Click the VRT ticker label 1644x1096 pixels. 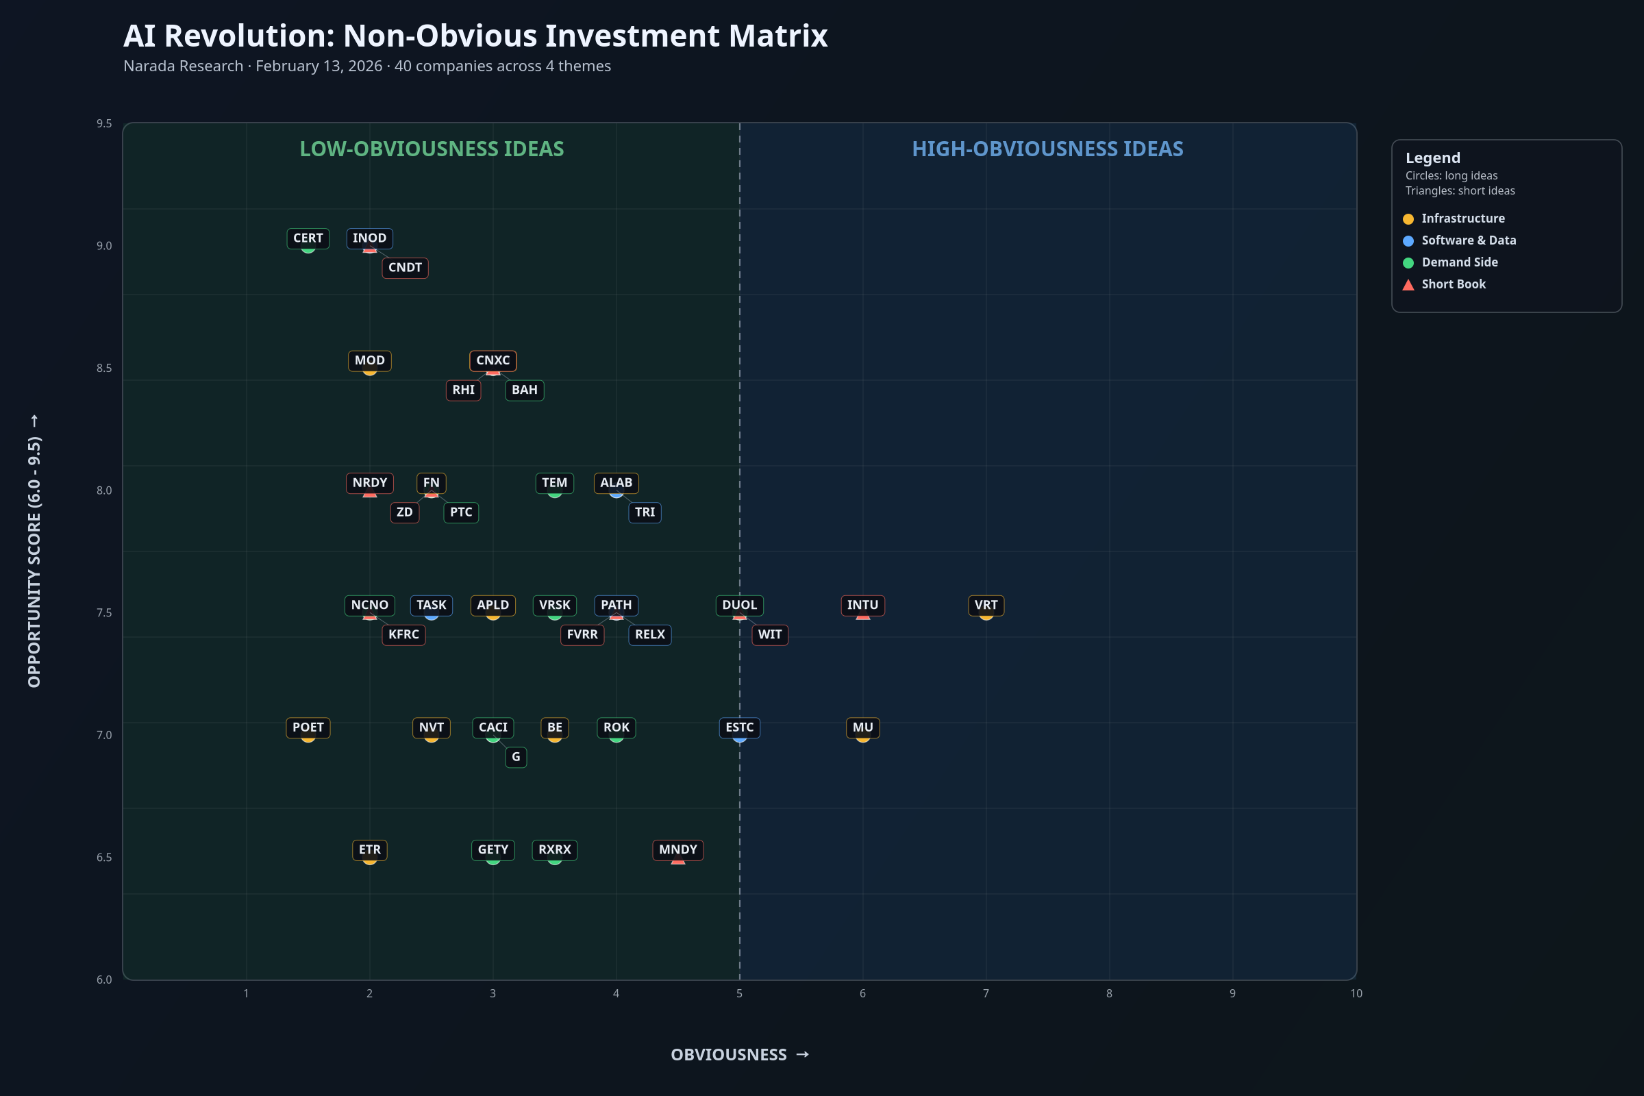point(986,606)
